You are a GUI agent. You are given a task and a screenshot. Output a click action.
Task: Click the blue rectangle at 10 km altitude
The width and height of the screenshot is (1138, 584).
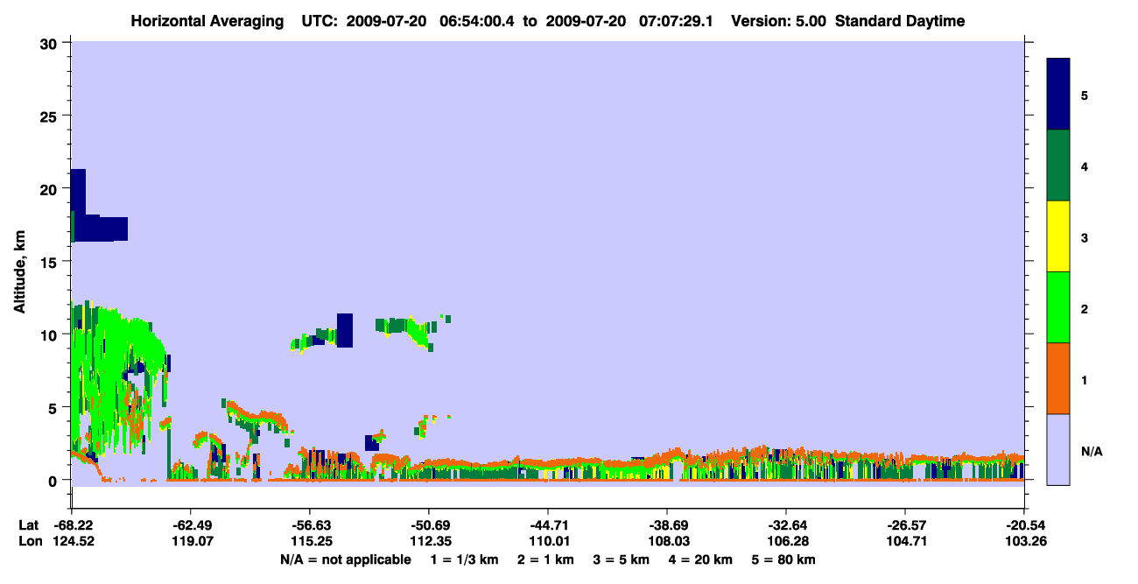click(x=345, y=330)
